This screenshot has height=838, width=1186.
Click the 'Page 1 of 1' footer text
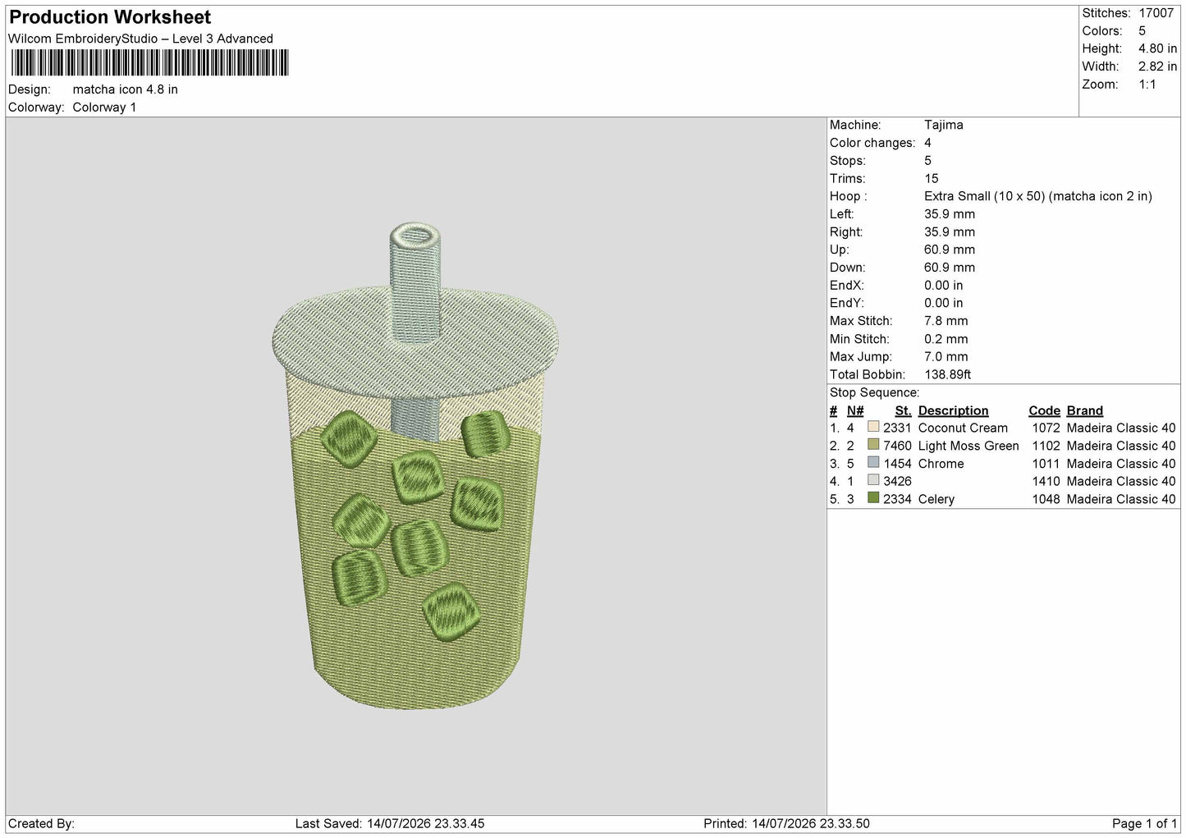point(1144,823)
